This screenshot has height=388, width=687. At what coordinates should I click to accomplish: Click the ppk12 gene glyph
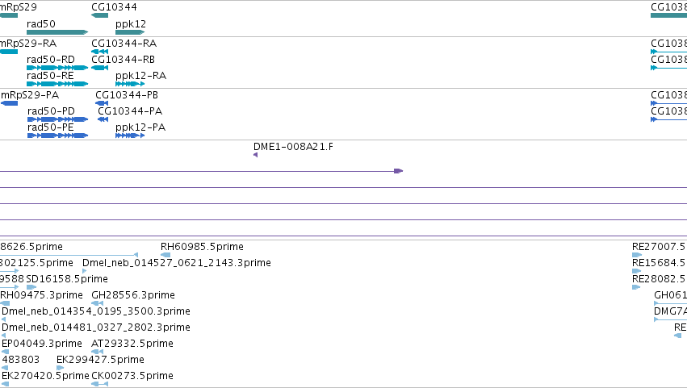pos(130,32)
